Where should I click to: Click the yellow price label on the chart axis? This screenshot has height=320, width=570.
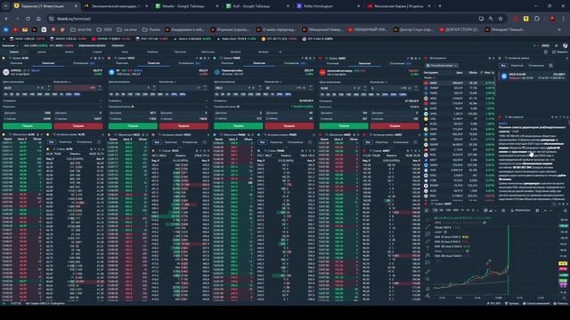tap(563, 263)
